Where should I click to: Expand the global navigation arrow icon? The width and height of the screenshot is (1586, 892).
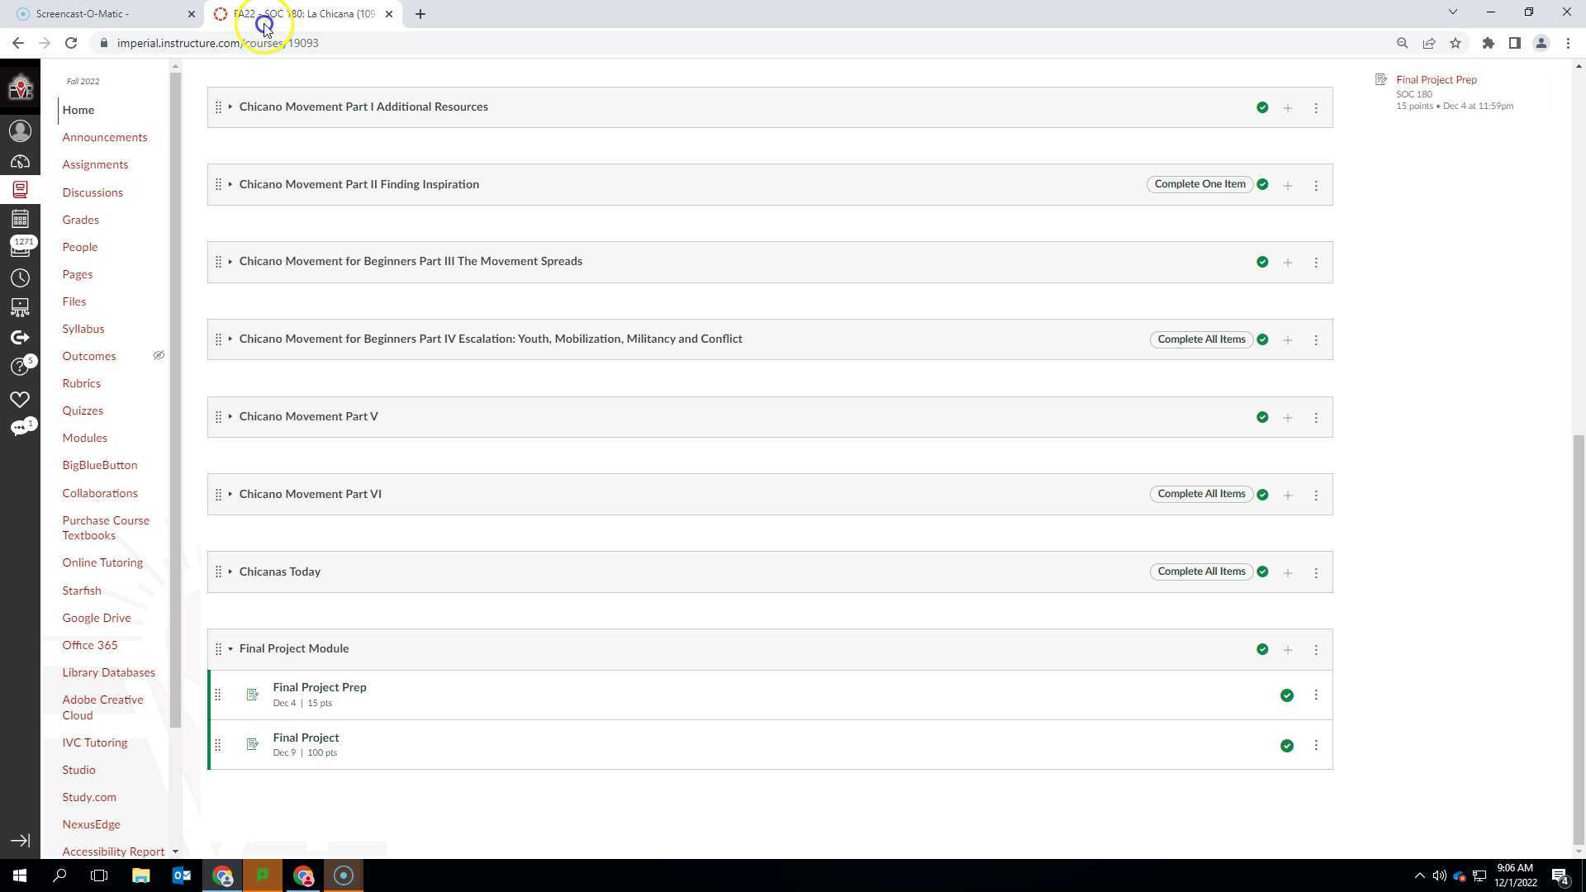click(x=20, y=841)
